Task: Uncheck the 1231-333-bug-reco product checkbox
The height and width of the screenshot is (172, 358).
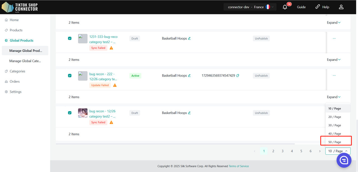Action: point(70,38)
